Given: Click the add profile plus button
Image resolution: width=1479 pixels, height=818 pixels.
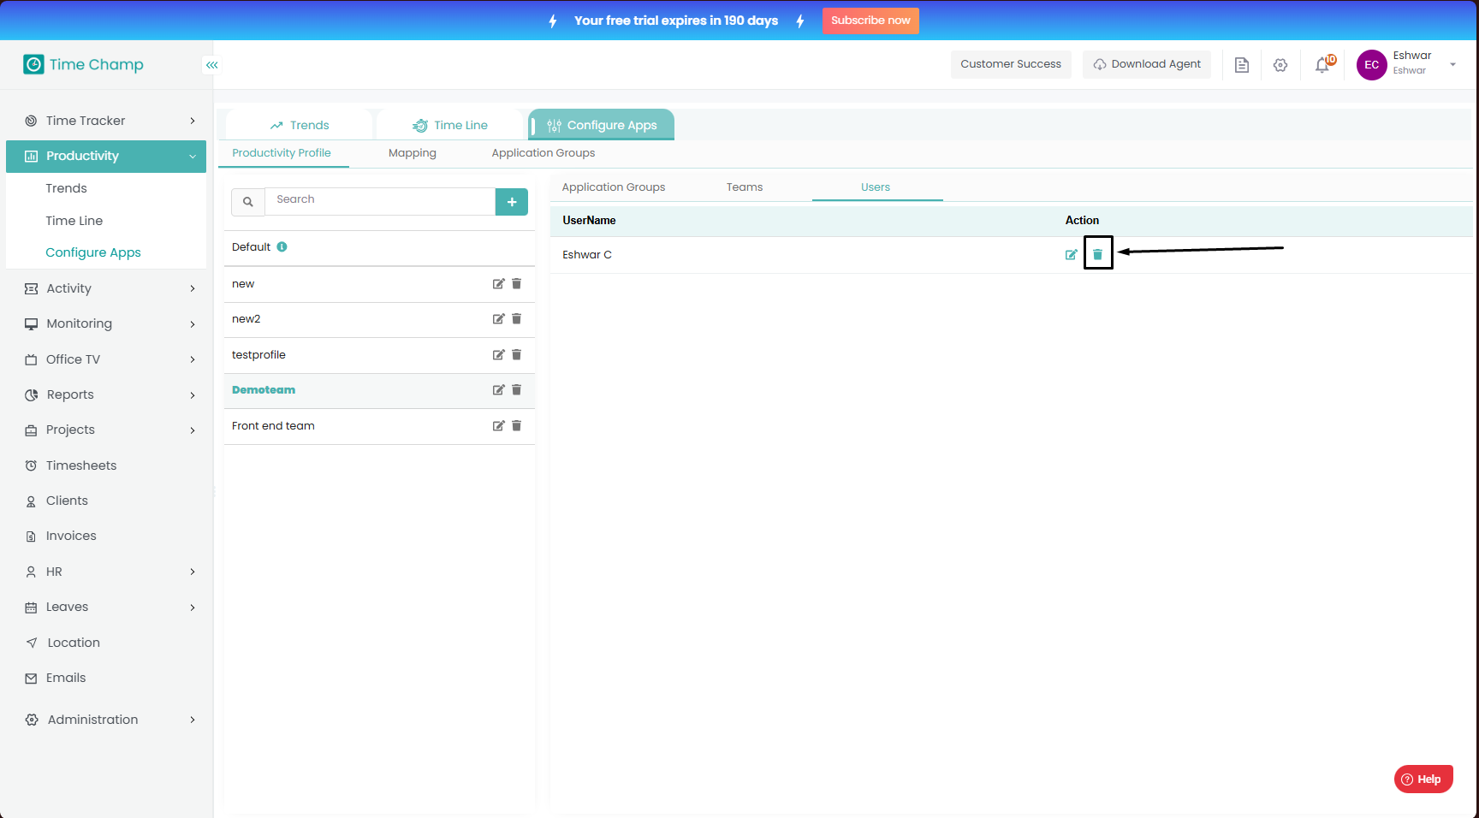Looking at the screenshot, I should tap(512, 202).
